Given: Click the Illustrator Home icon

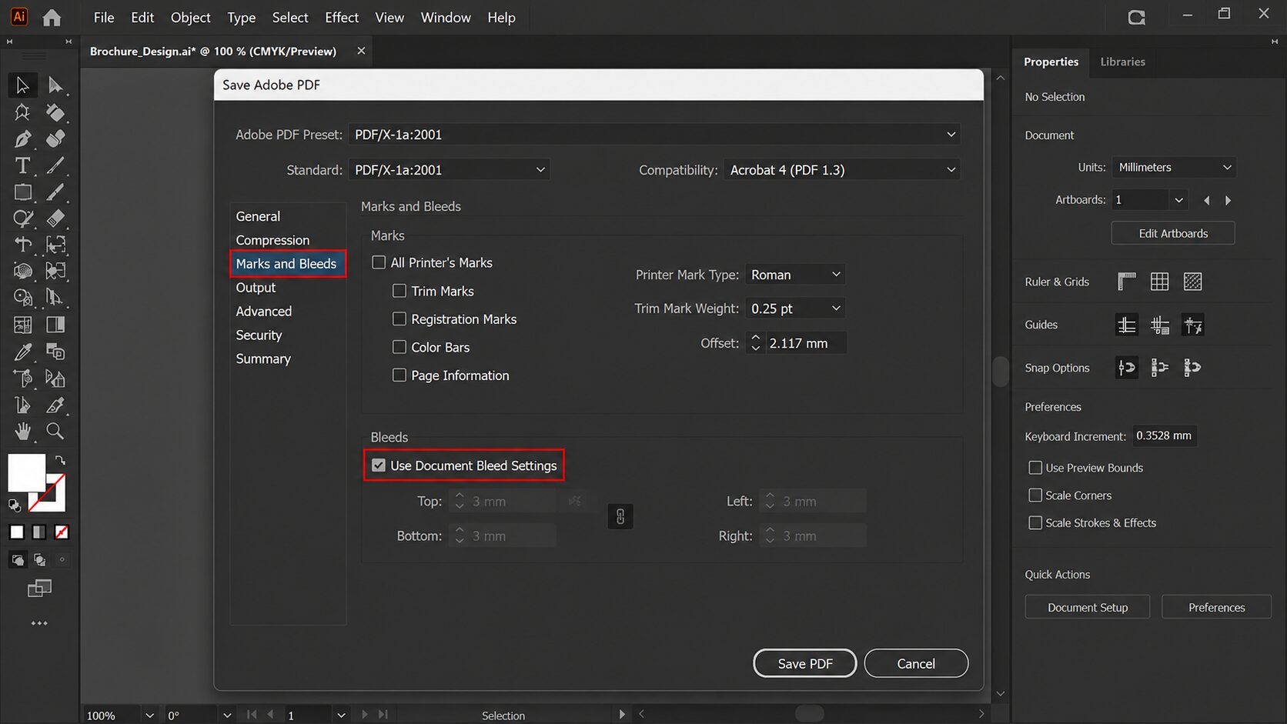Looking at the screenshot, I should pyautogui.click(x=52, y=18).
